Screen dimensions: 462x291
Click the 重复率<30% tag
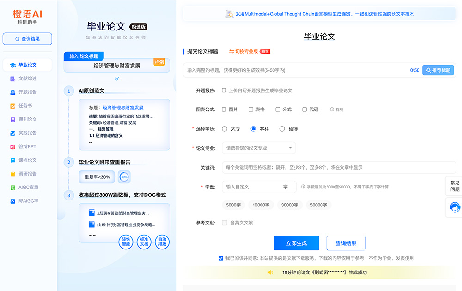coord(97,177)
